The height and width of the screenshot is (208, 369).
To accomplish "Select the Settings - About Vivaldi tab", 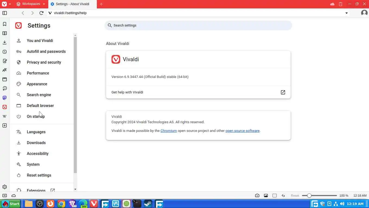I will click(72, 4).
